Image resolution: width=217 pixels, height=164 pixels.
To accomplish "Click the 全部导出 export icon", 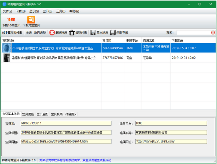I will (x=113, y=33).
